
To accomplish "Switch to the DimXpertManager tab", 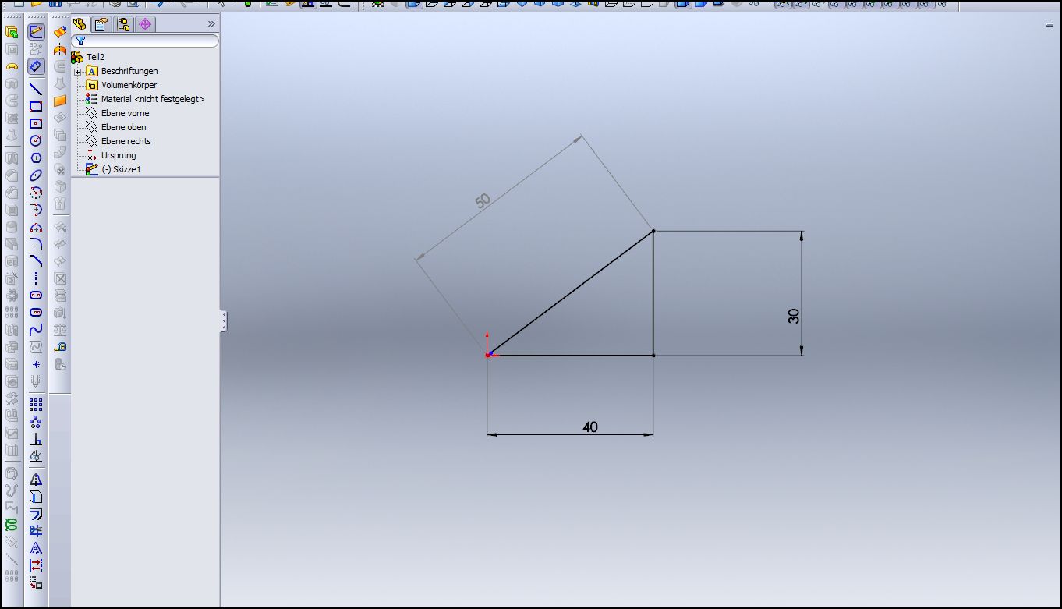I will (x=145, y=24).
